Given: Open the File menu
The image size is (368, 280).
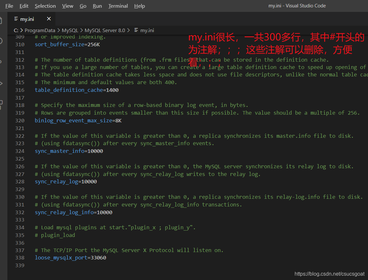Looking at the screenshot, I should pos(9,6).
